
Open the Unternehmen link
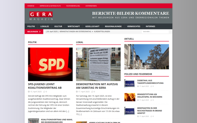point(91,6)
